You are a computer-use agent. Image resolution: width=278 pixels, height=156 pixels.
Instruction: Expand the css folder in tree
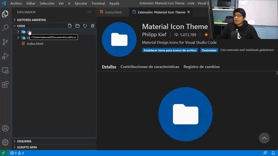pos(18,32)
